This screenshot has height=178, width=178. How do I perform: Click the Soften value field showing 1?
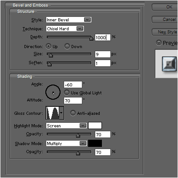click(x=103, y=63)
